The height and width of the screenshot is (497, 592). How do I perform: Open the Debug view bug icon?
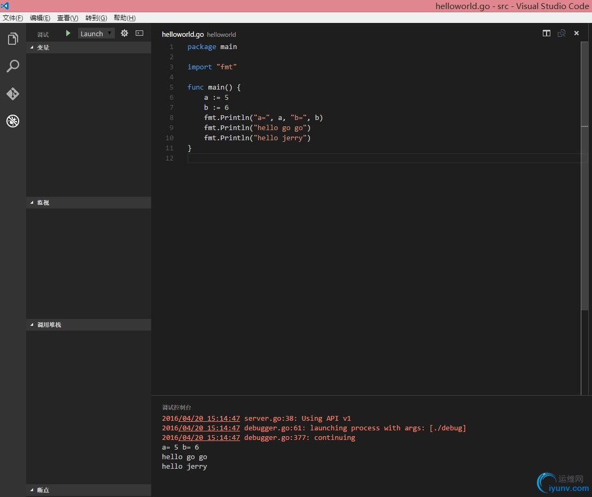click(13, 121)
